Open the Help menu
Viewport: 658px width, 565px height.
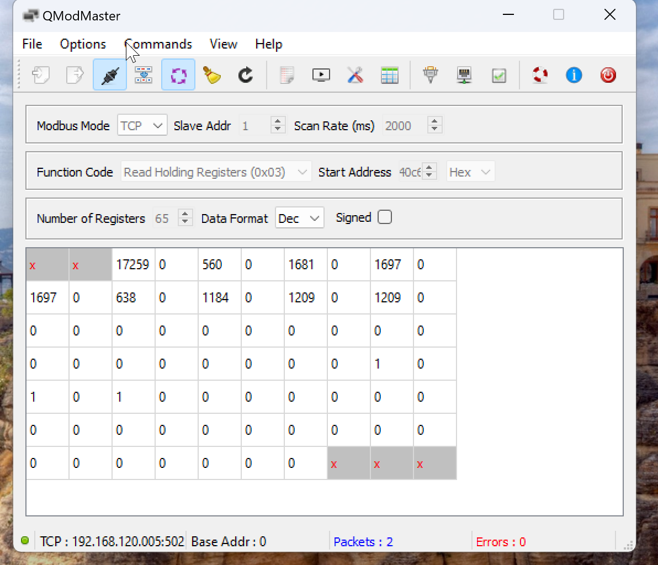pos(269,44)
